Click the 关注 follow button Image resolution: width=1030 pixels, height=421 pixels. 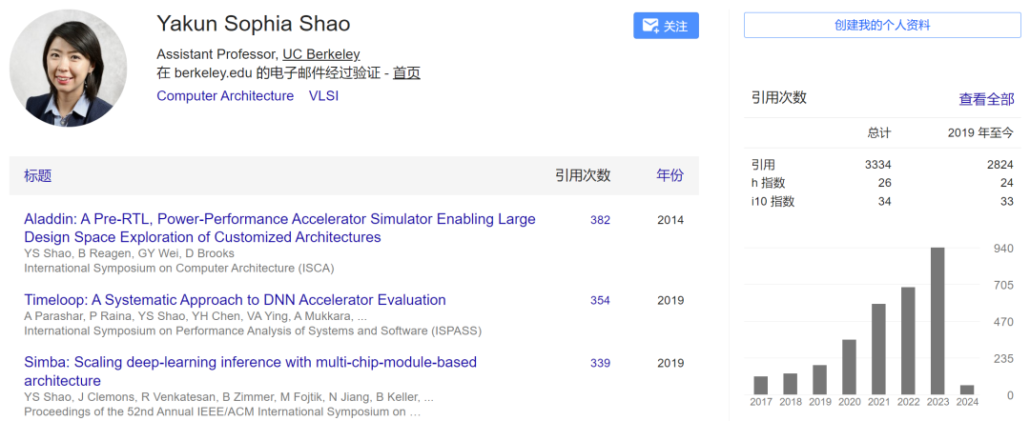pos(666,27)
